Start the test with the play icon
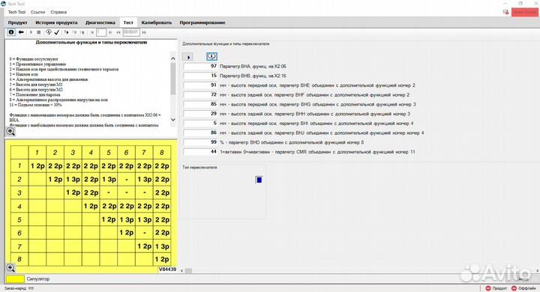 (31, 32)
